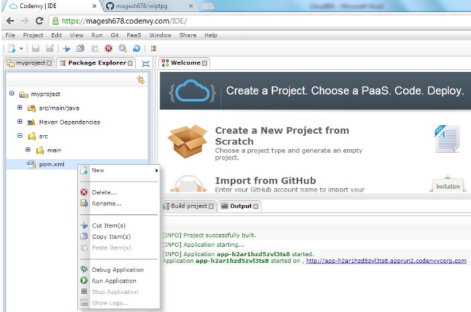Close the Output tab
This screenshot has width=471, height=312.
pyautogui.click(x=256, y=206)
